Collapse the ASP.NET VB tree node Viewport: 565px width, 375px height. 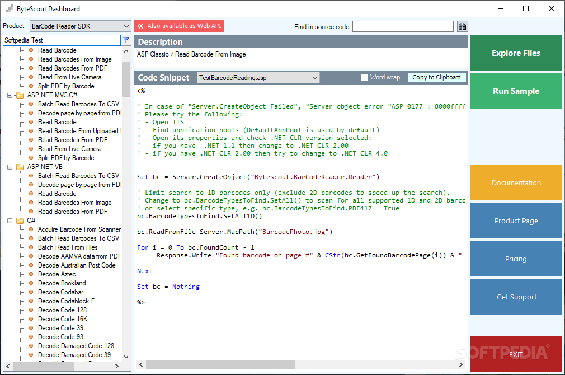pos(10,167)
